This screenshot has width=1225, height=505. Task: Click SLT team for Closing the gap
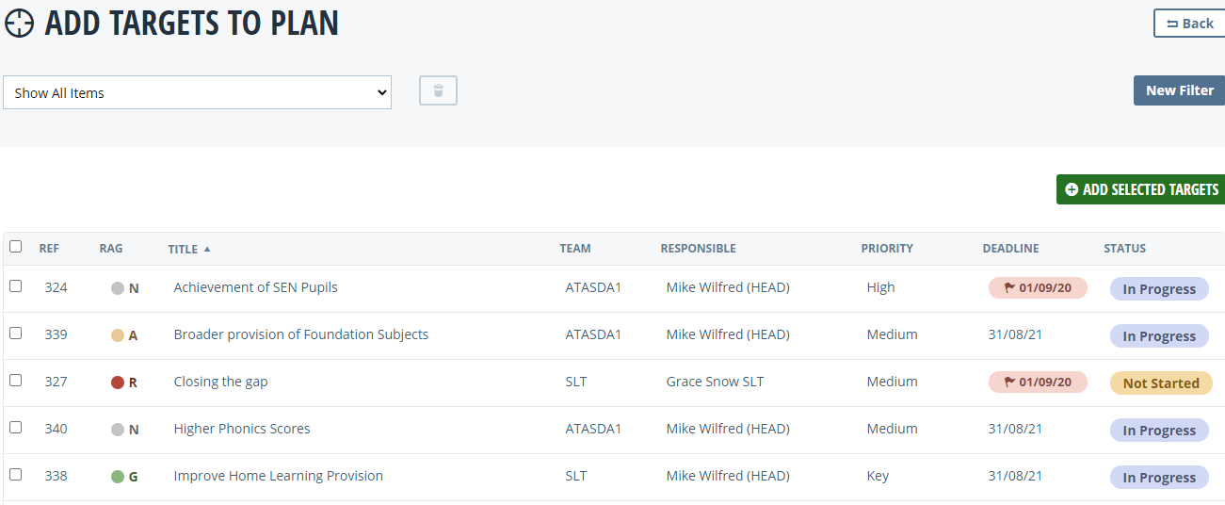pos(575,382)
